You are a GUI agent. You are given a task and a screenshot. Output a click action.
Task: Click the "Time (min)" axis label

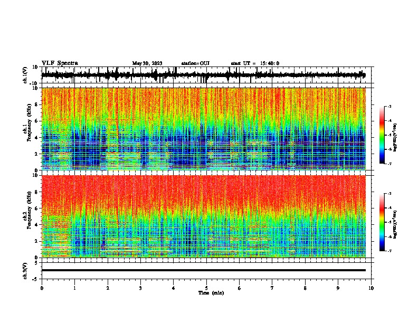(x=211, y=293)
